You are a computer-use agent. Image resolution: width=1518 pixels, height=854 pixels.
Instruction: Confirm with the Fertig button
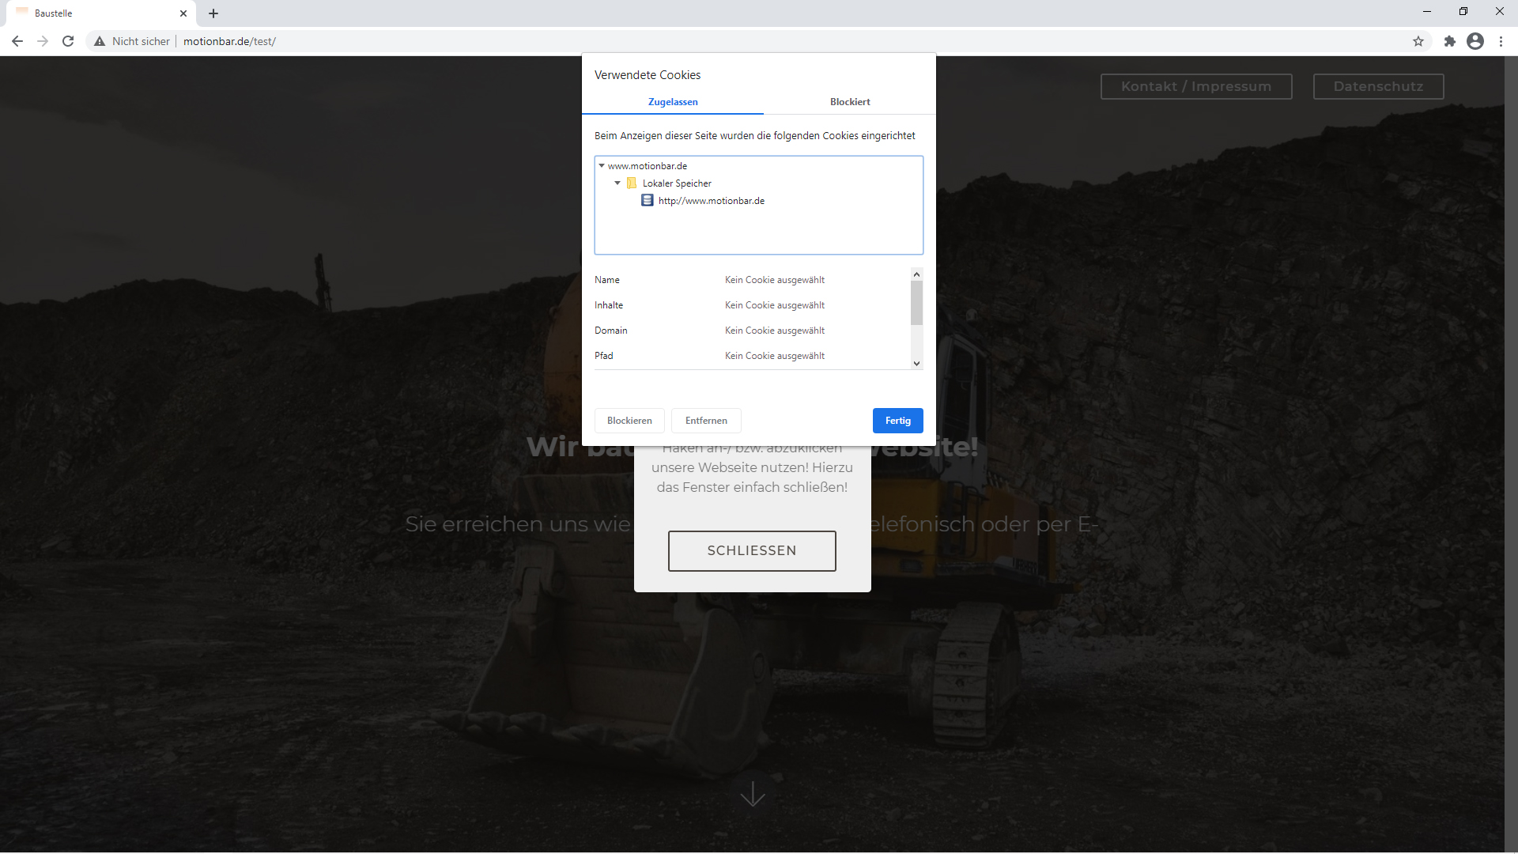click(897, 421)
